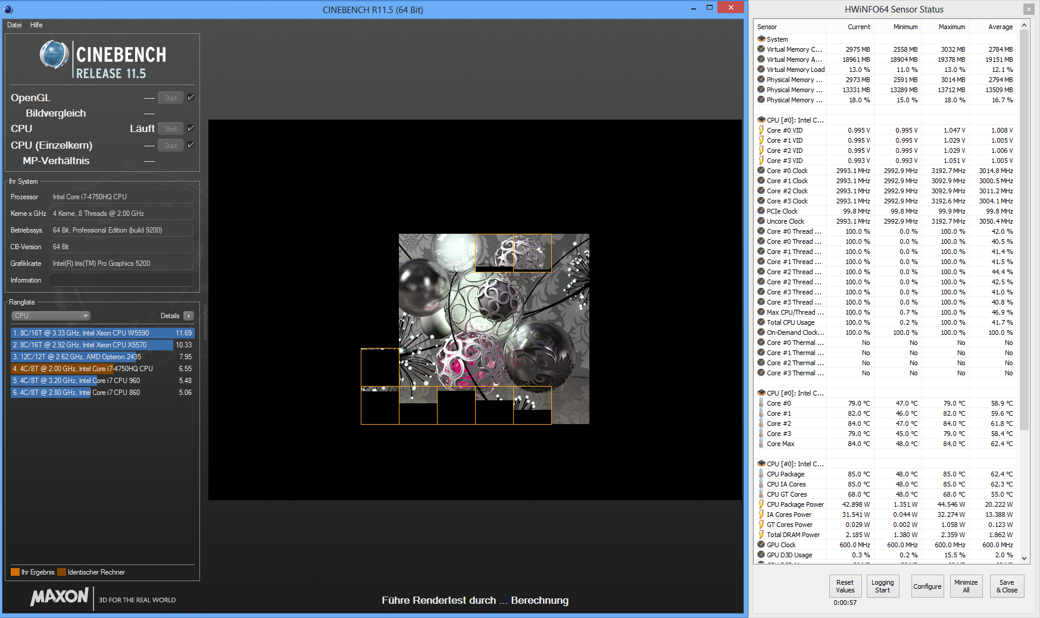1040x618 pixels.
Task: Select ranking row Intel Core i7-4750HQ CPU
Action: click(102, 369)
